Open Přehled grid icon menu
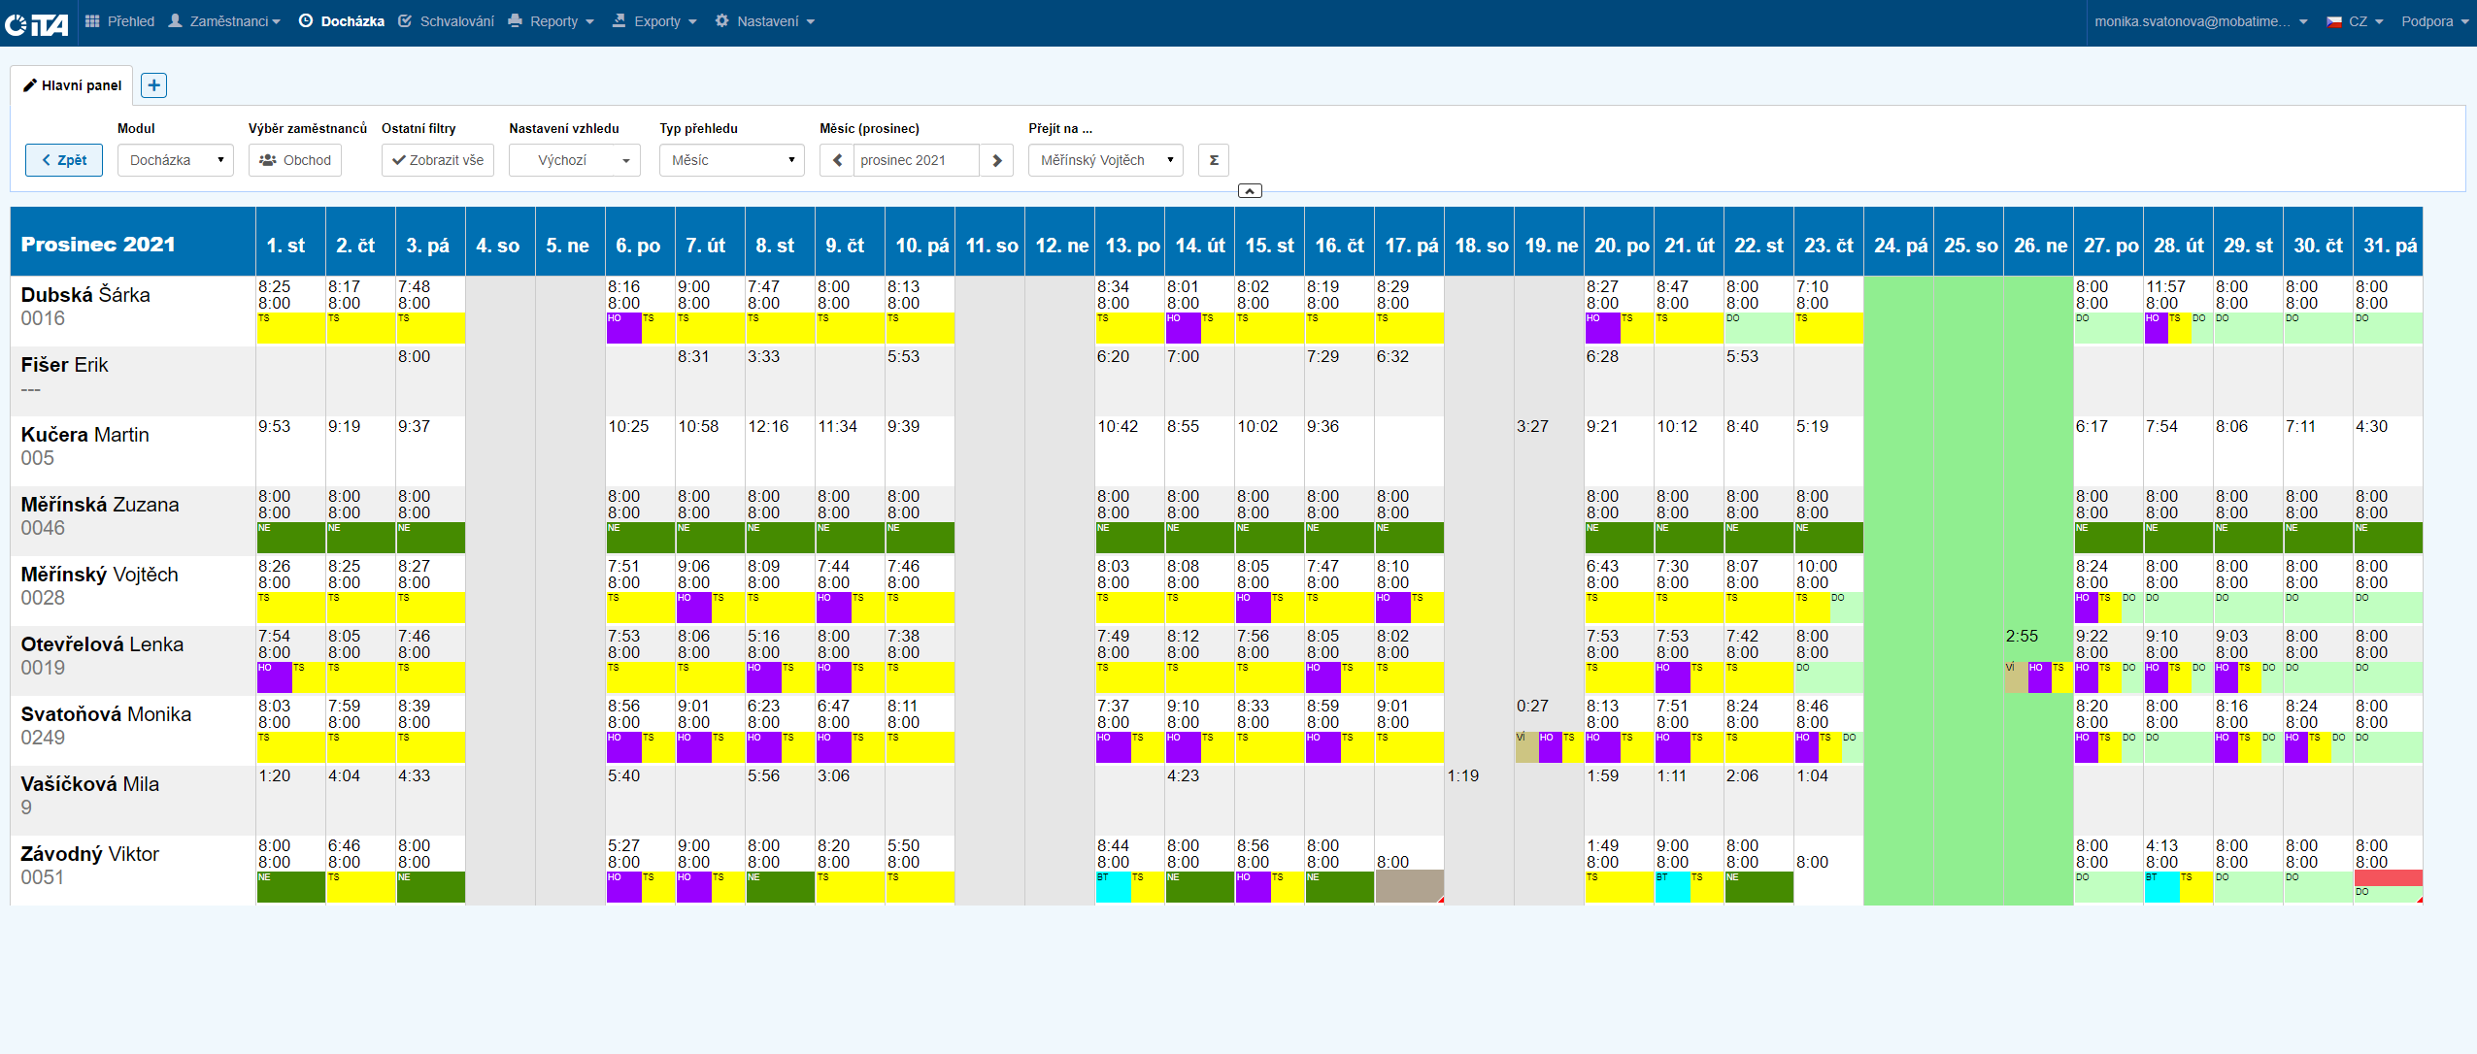The height and width of the screenshot is (1054, 2477). pyautogui.click(x=92, y=21)
